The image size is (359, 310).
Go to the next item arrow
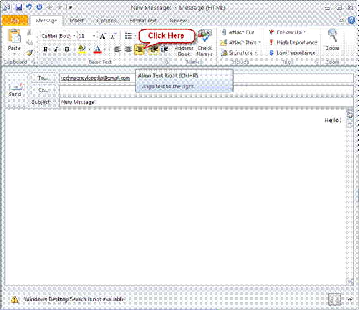tap(60, 7)
